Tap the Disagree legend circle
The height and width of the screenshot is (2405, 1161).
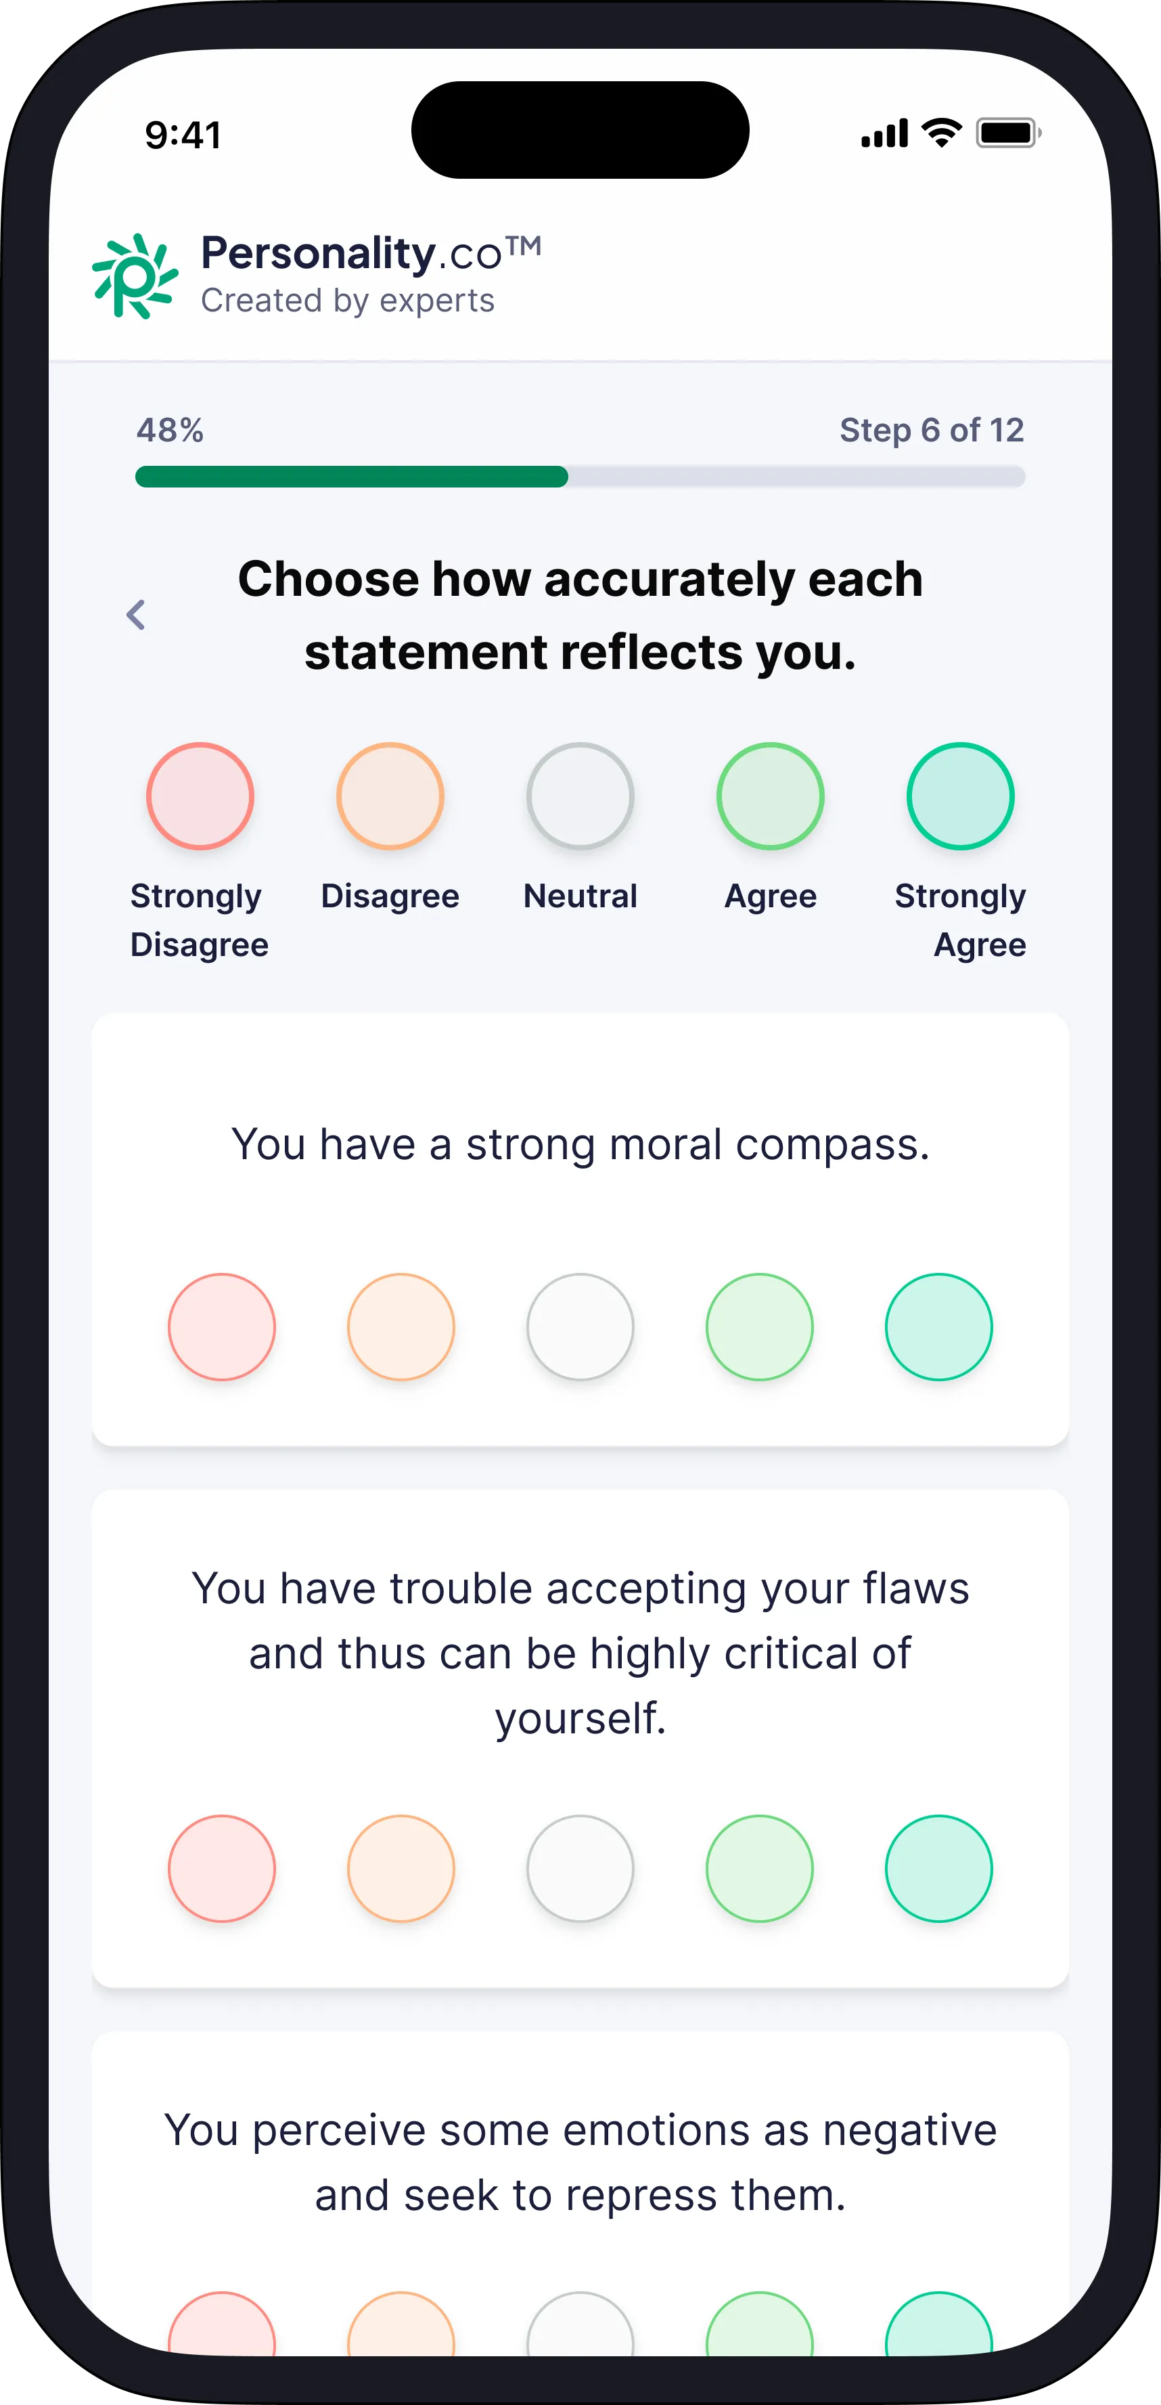390,796
